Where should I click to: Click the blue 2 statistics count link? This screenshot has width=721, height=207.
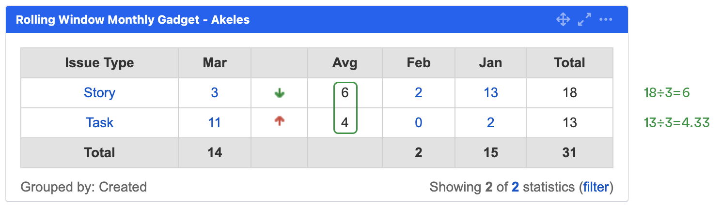[x=515, y=187]
